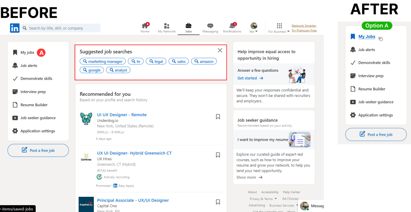Viewport: 411px width, 212px height.
Task: Select the legal search chip
Action: 156,61
